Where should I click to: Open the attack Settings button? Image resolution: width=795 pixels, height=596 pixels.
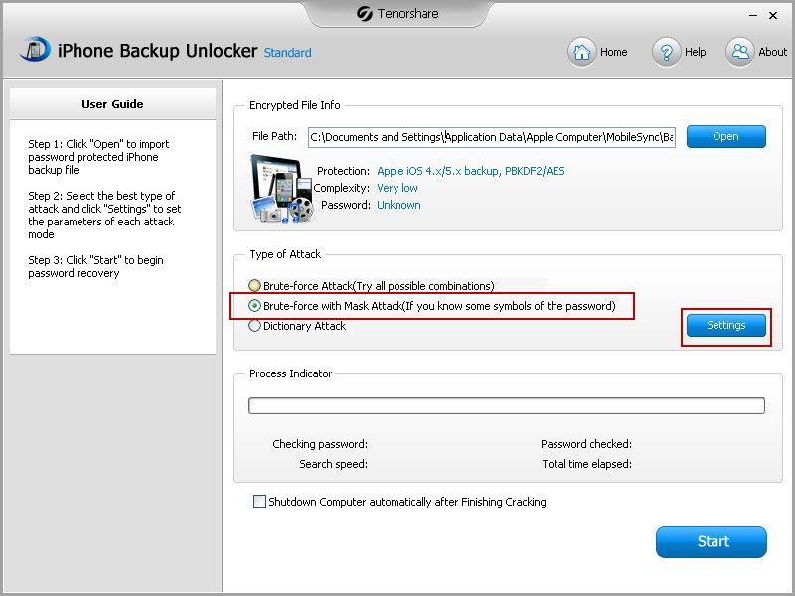[x=725, y=326]
